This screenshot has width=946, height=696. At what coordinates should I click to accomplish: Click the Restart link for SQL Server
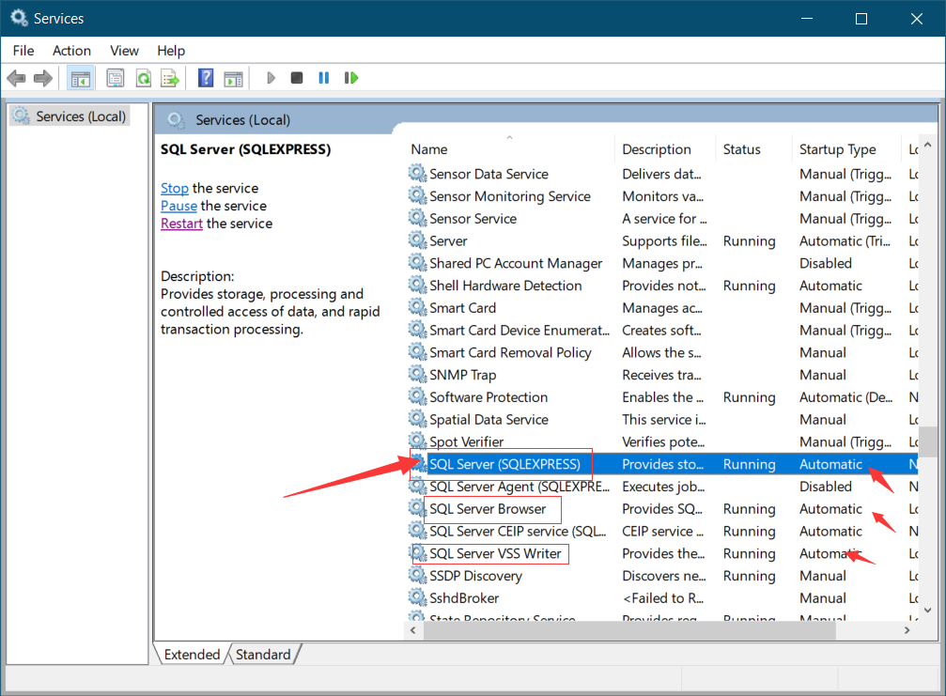click(181, 224)
